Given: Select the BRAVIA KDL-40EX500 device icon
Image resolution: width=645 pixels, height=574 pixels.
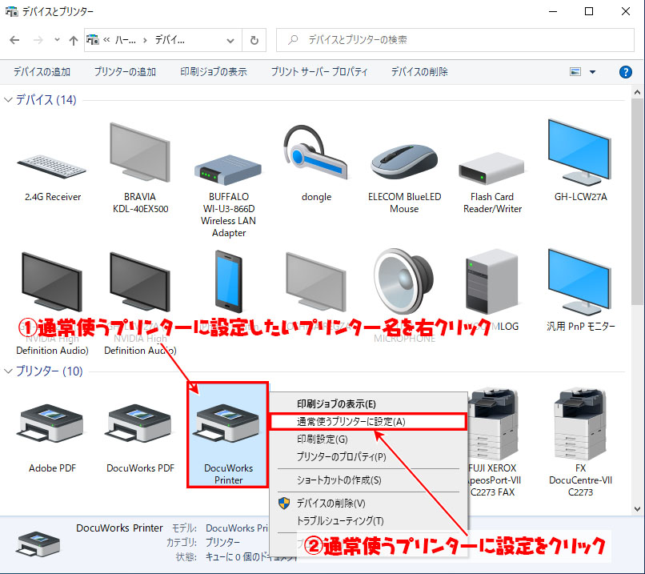Looking at the screenshot, I should [x=140, y=152].
